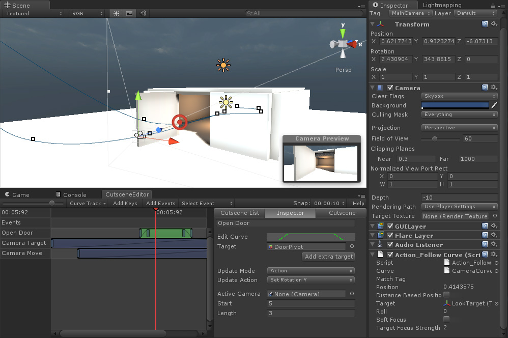
Task: Click the Inspector lock icon
Action: pos(493,6)
